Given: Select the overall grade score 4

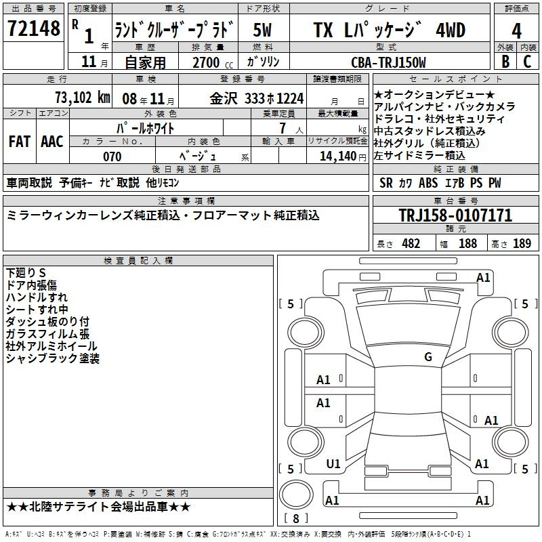Looking at the screenshot, I should click(x=516, y=30).
